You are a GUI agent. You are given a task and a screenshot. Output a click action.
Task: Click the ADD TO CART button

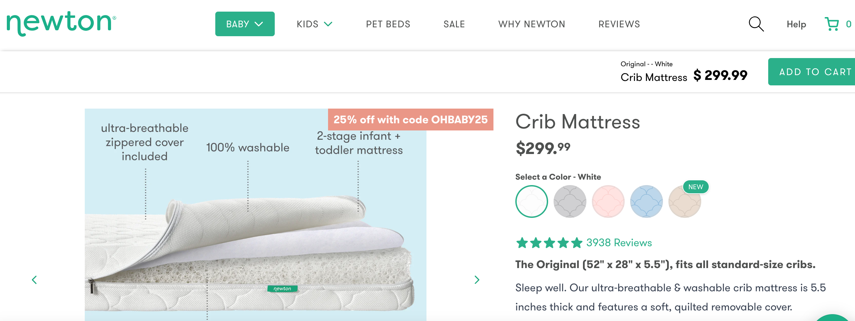(815, 72)
